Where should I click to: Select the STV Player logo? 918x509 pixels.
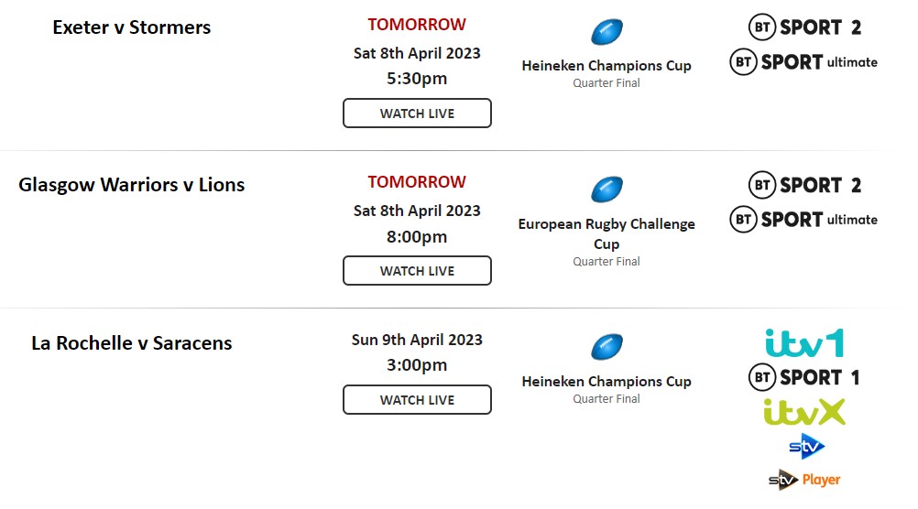click(804, 481)
